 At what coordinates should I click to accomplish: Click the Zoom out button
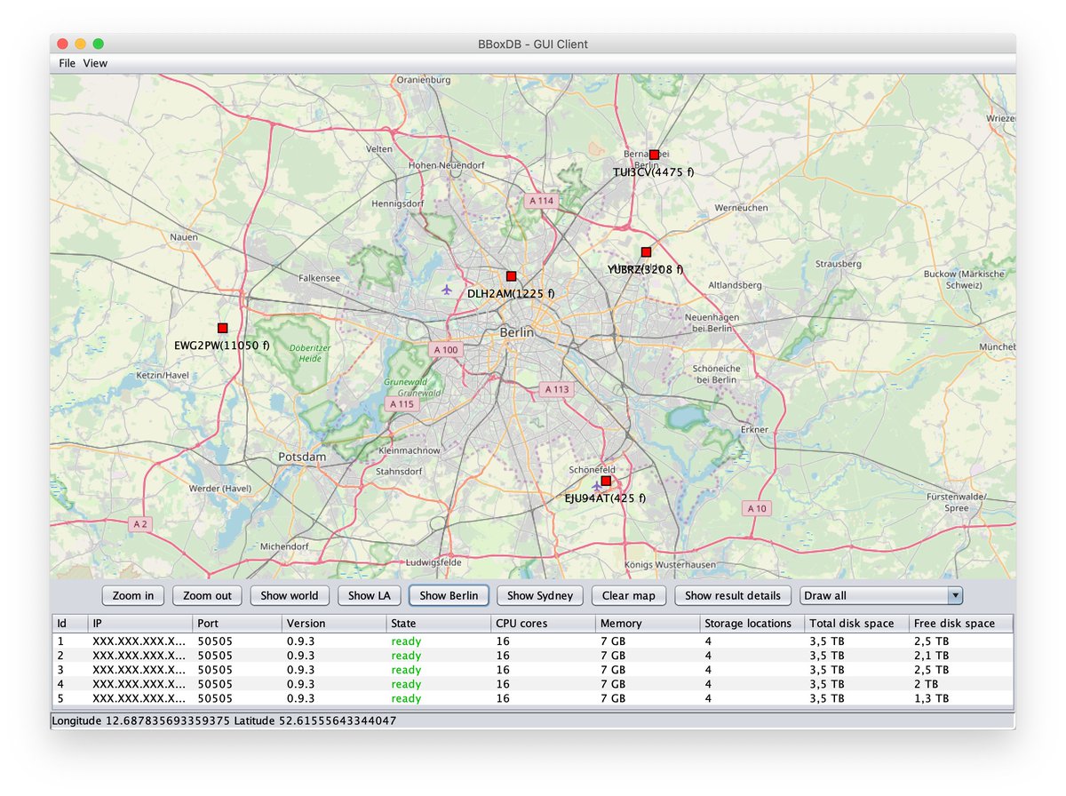207,595
